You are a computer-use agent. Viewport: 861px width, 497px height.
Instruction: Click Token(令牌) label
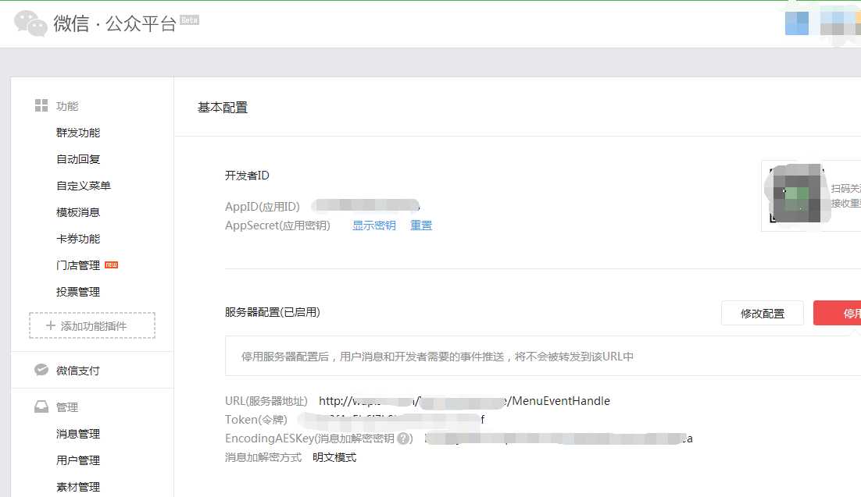[256, 420]
